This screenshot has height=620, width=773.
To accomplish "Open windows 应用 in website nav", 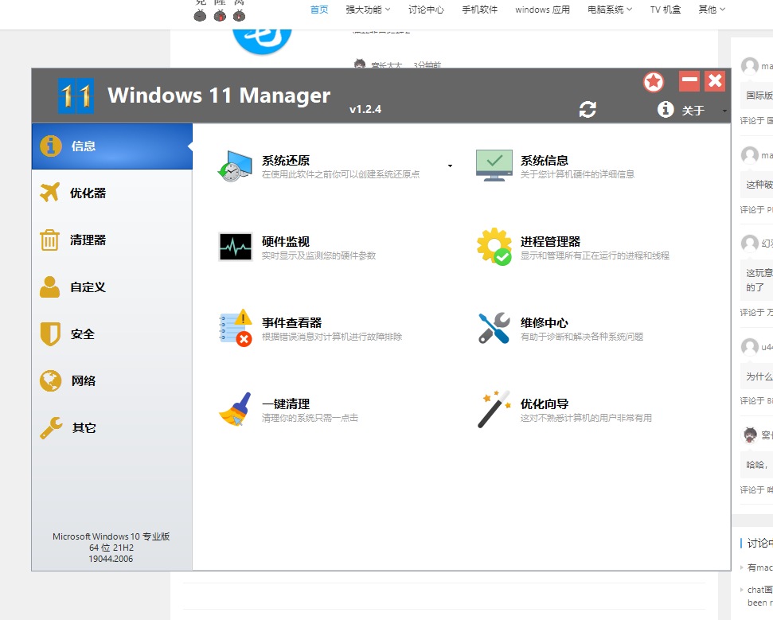I will 542,10.
